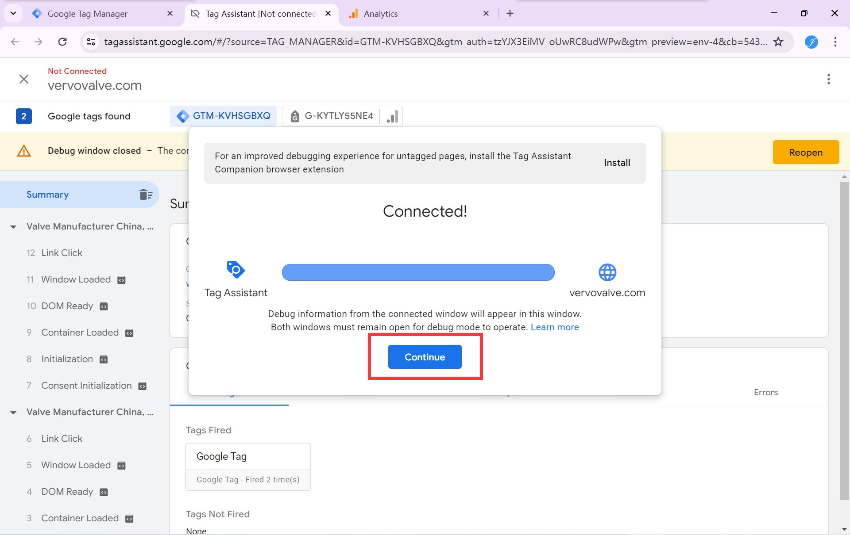
Task: Close the Google Tag Manager browser tab
Action: tap(170, 14)
